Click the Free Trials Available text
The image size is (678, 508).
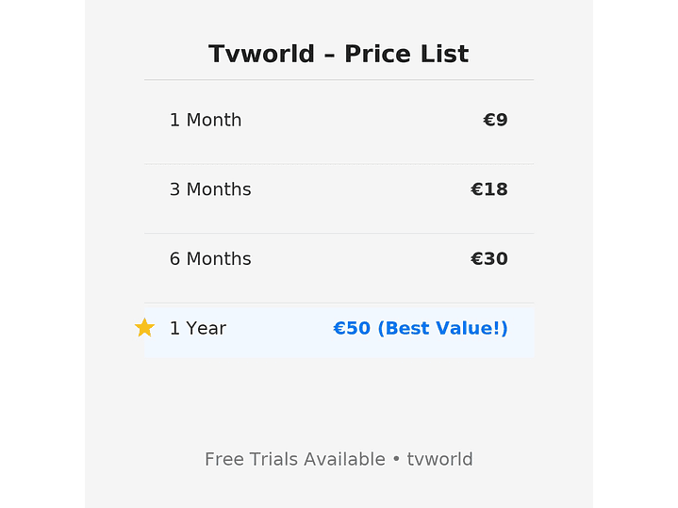pyautogui.click(x=294, y=460)
